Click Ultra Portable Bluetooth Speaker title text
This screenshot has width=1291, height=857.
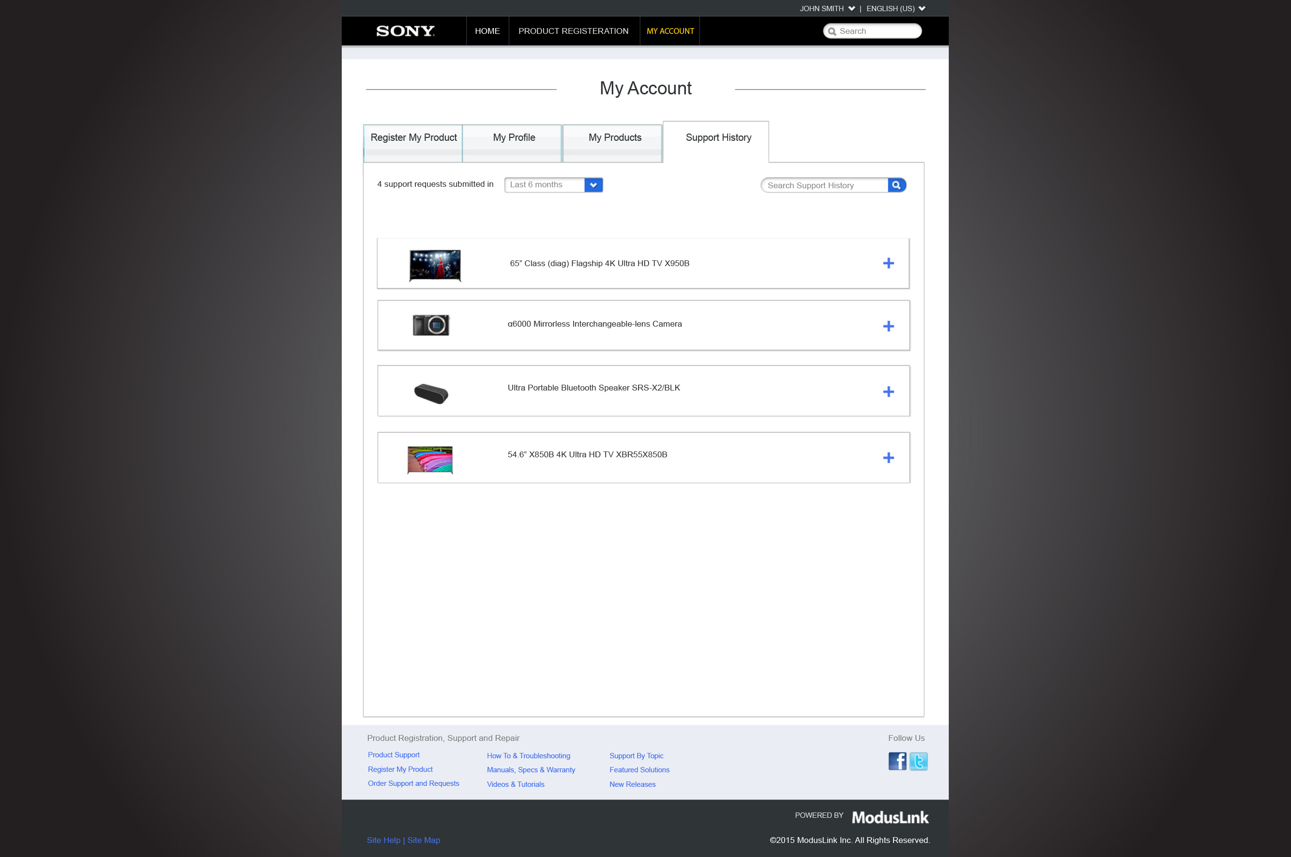593,388
